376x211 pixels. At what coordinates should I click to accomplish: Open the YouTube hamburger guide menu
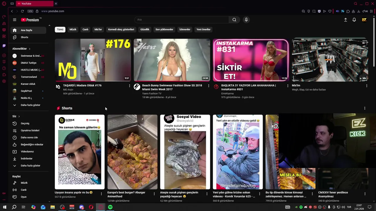pyautogui.click(x=14, y=20)
